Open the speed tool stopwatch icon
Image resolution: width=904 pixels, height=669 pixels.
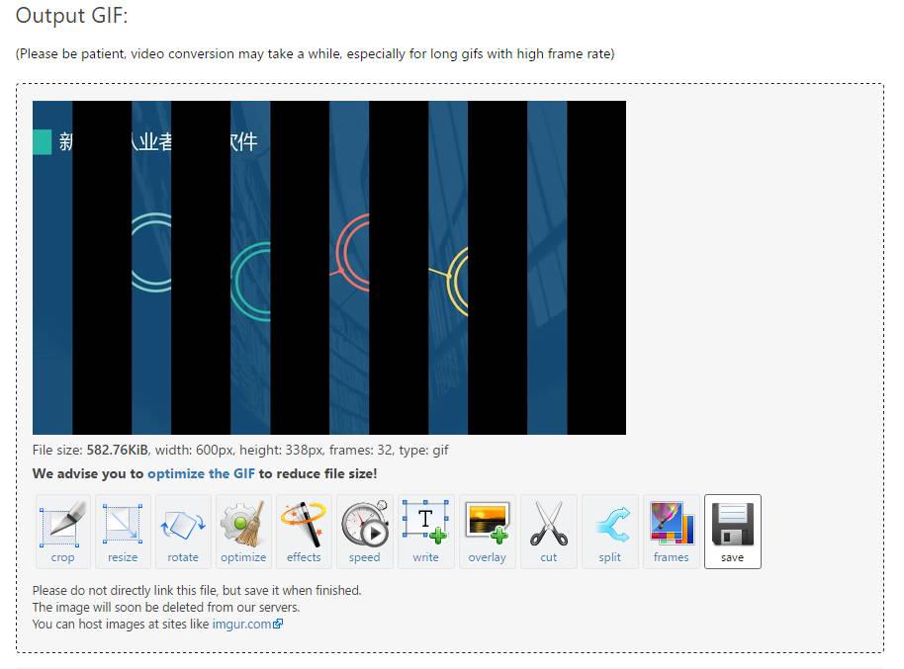coord(365,531)
